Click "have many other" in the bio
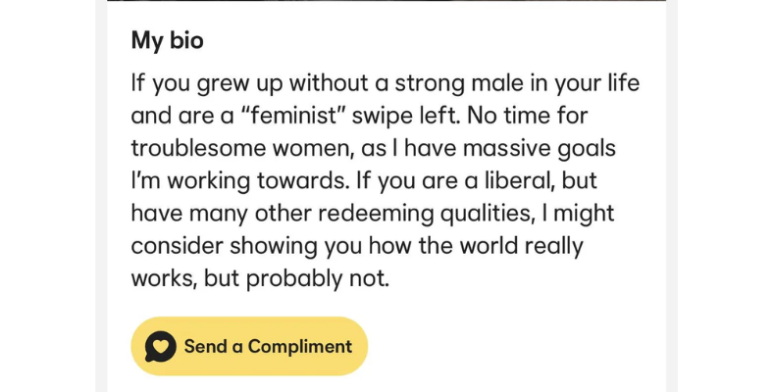Screen dimensions: 773x392 [214, 214]
